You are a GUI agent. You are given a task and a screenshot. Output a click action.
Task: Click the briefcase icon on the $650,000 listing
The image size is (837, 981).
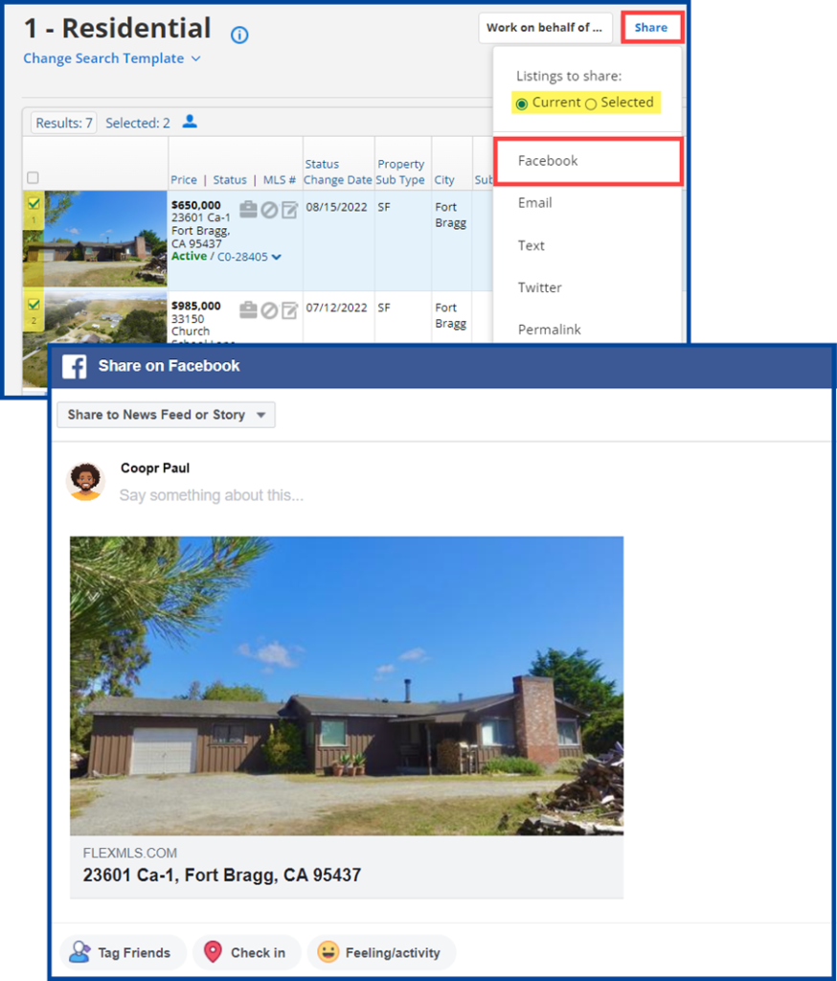248,209
